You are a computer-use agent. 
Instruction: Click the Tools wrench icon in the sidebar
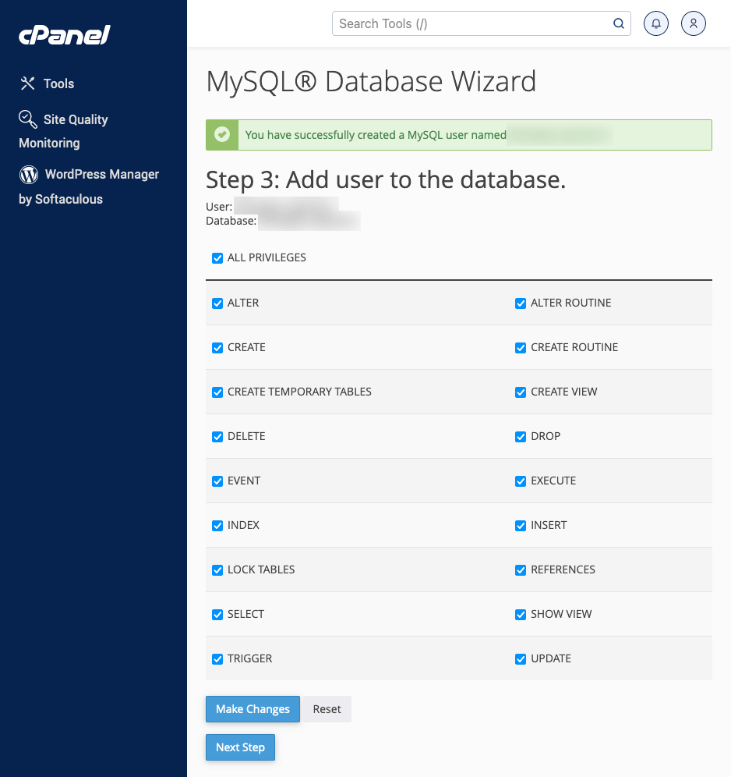click(x=28, y=83)
